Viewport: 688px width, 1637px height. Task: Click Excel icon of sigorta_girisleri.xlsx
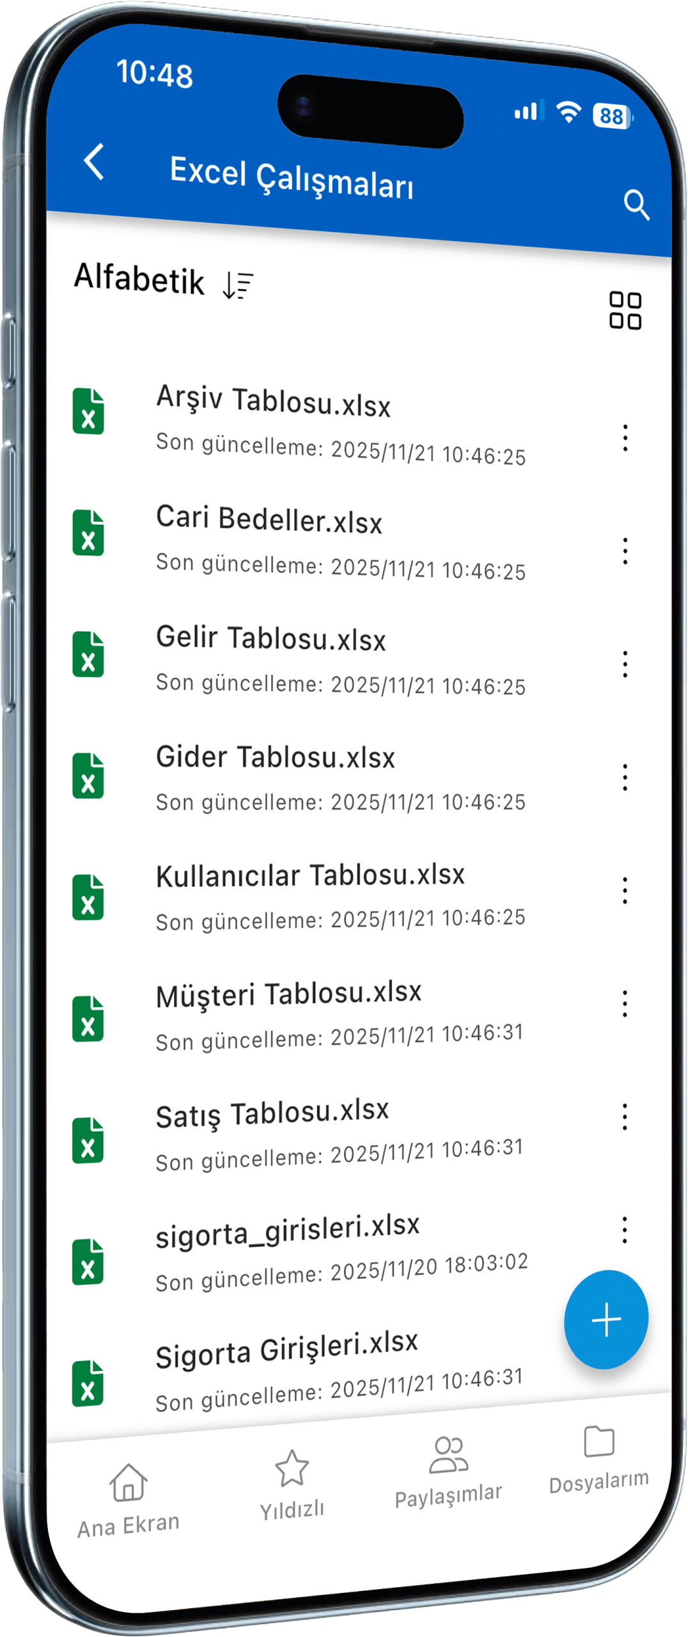click(88, 1262)
